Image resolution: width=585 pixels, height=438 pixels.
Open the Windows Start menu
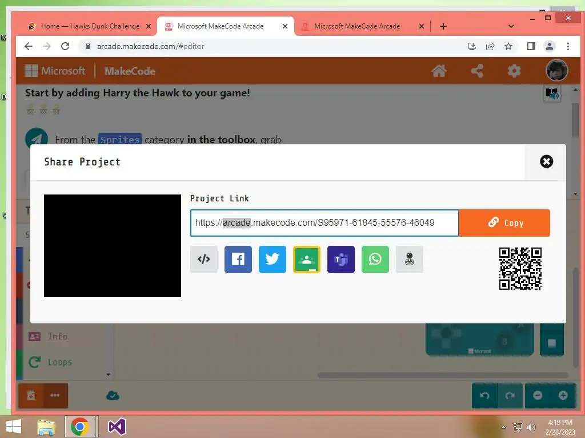click(x=14, y=427)
